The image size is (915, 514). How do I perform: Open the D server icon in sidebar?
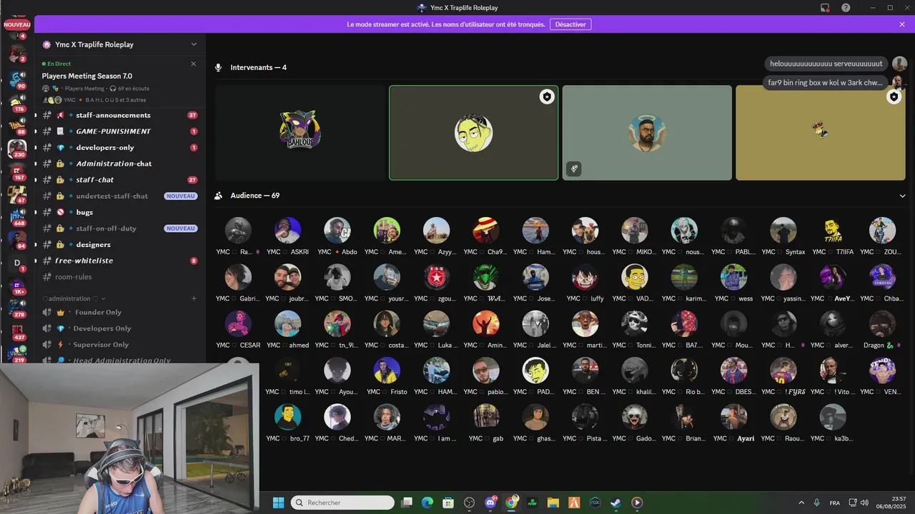click(x=17, y=262)
